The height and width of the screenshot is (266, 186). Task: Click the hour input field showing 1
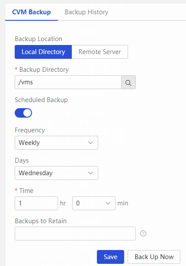point(36,203)
